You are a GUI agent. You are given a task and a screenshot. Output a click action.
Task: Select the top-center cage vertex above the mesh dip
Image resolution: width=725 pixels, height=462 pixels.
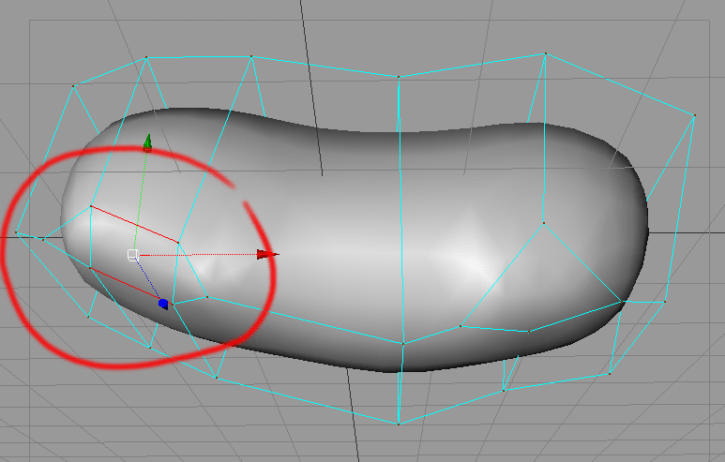tap(399, 76)
